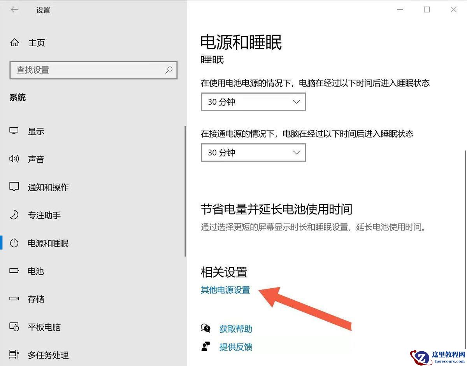This screenshot has height=366, width=467.
Task: Click the 平板电脑 (Tablet) icon
Action: pyautogui.click(x=14, y=327)
